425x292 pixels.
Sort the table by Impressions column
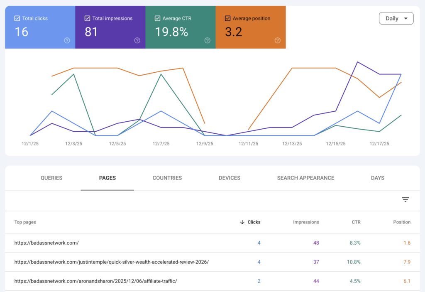(x=306, y=222)
